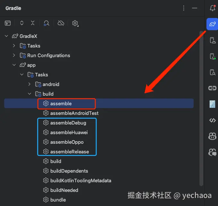Open Gradle build tool settings gear
This screenshot has height=206, width=218.
(75, 23)
